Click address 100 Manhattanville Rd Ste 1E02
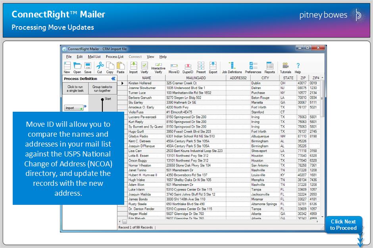 pos(196,93)
